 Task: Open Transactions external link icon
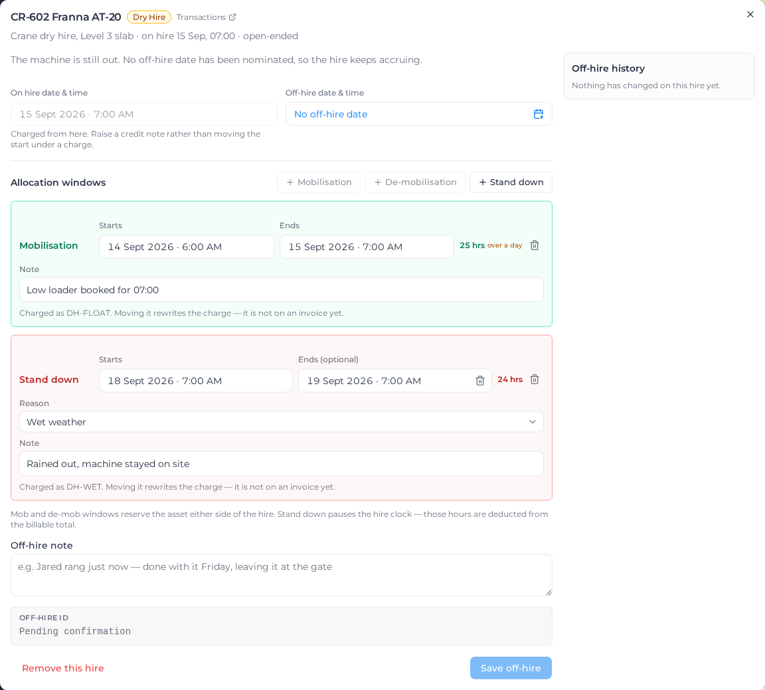pyautogui.click(x=232, y=17)
